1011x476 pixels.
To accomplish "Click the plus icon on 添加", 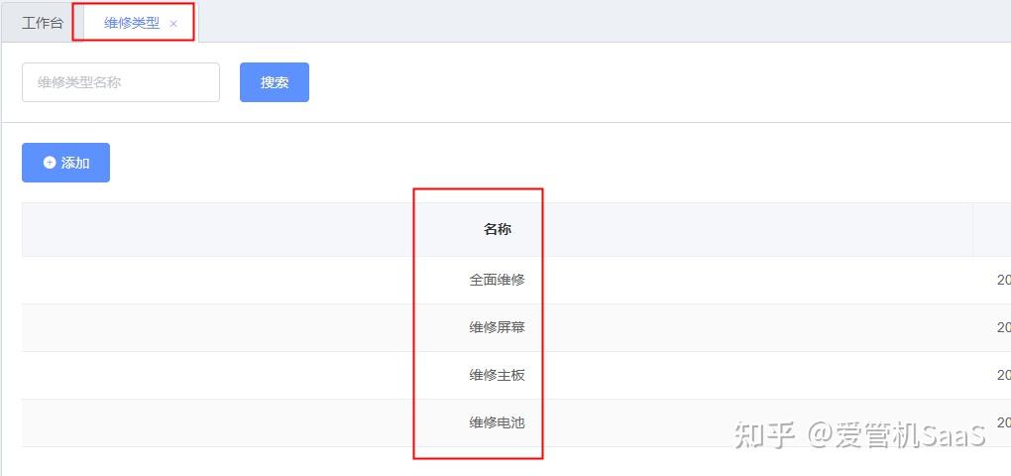I will pyautogui.click(x=50, y=163).
